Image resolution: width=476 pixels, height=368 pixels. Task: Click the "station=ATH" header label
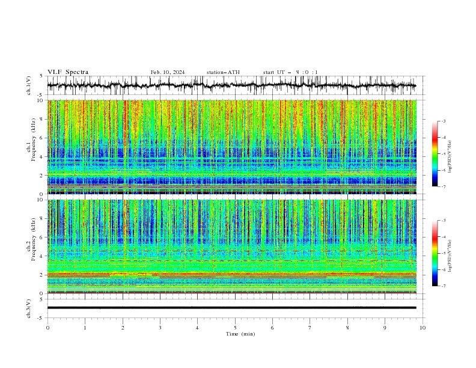coord(223,72)
